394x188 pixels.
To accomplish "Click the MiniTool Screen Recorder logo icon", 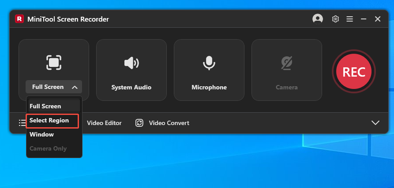I will coord(19,19).
